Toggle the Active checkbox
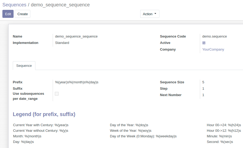The width and height of the screenshot is (243, 148). tap(204, 43)
